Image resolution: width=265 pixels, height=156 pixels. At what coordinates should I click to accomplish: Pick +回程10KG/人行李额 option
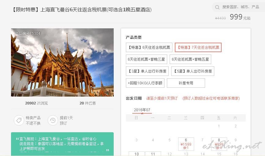pyautogui.click(x=145, y=83)
